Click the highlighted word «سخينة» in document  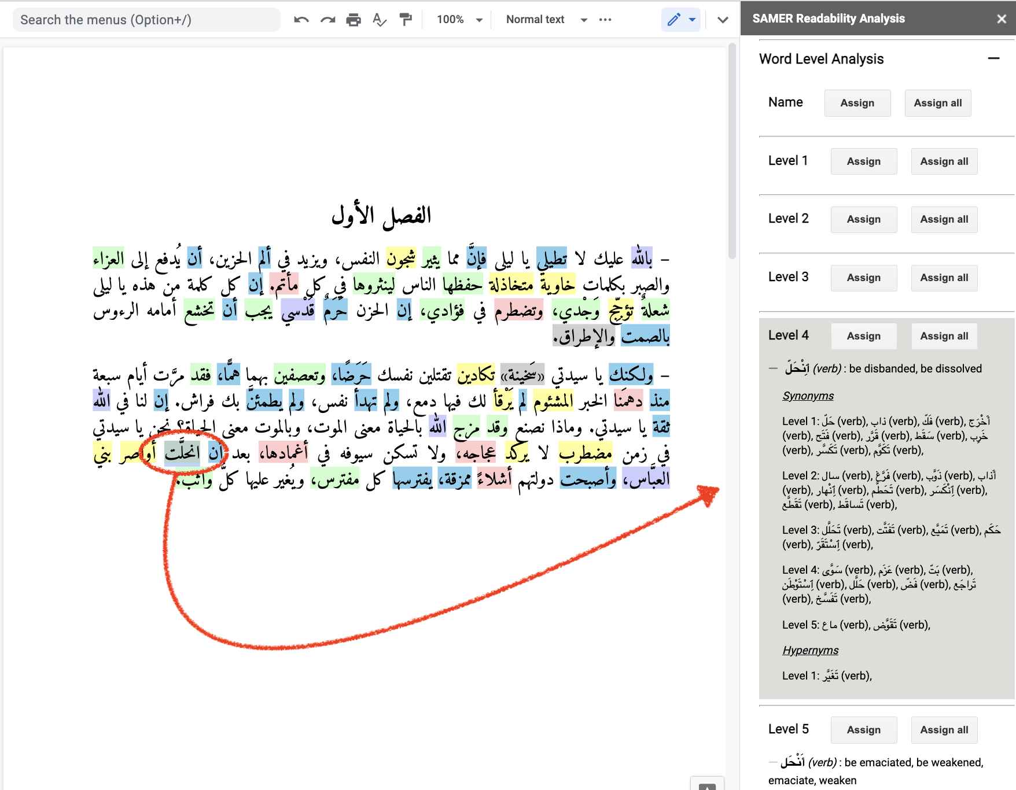[522, 375]
